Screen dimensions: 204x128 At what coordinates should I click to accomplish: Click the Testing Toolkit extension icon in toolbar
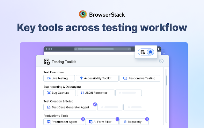click(x=142, y=52)
